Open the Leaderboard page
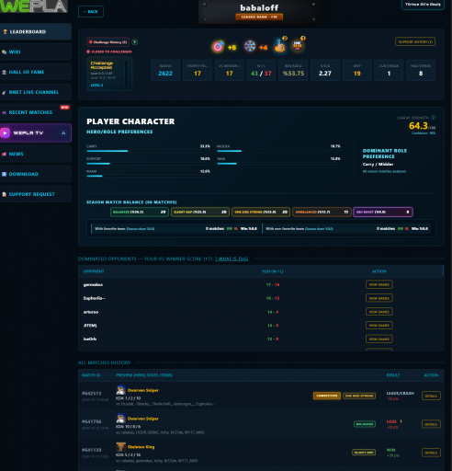This screenshot has width=452, height=471. tap(36, 31)
